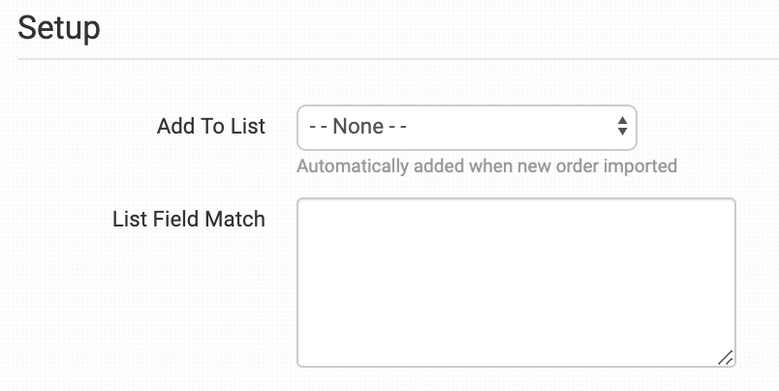Click the word "Automatically" in the helper text
779x391 pixels.
click(350, 165)
